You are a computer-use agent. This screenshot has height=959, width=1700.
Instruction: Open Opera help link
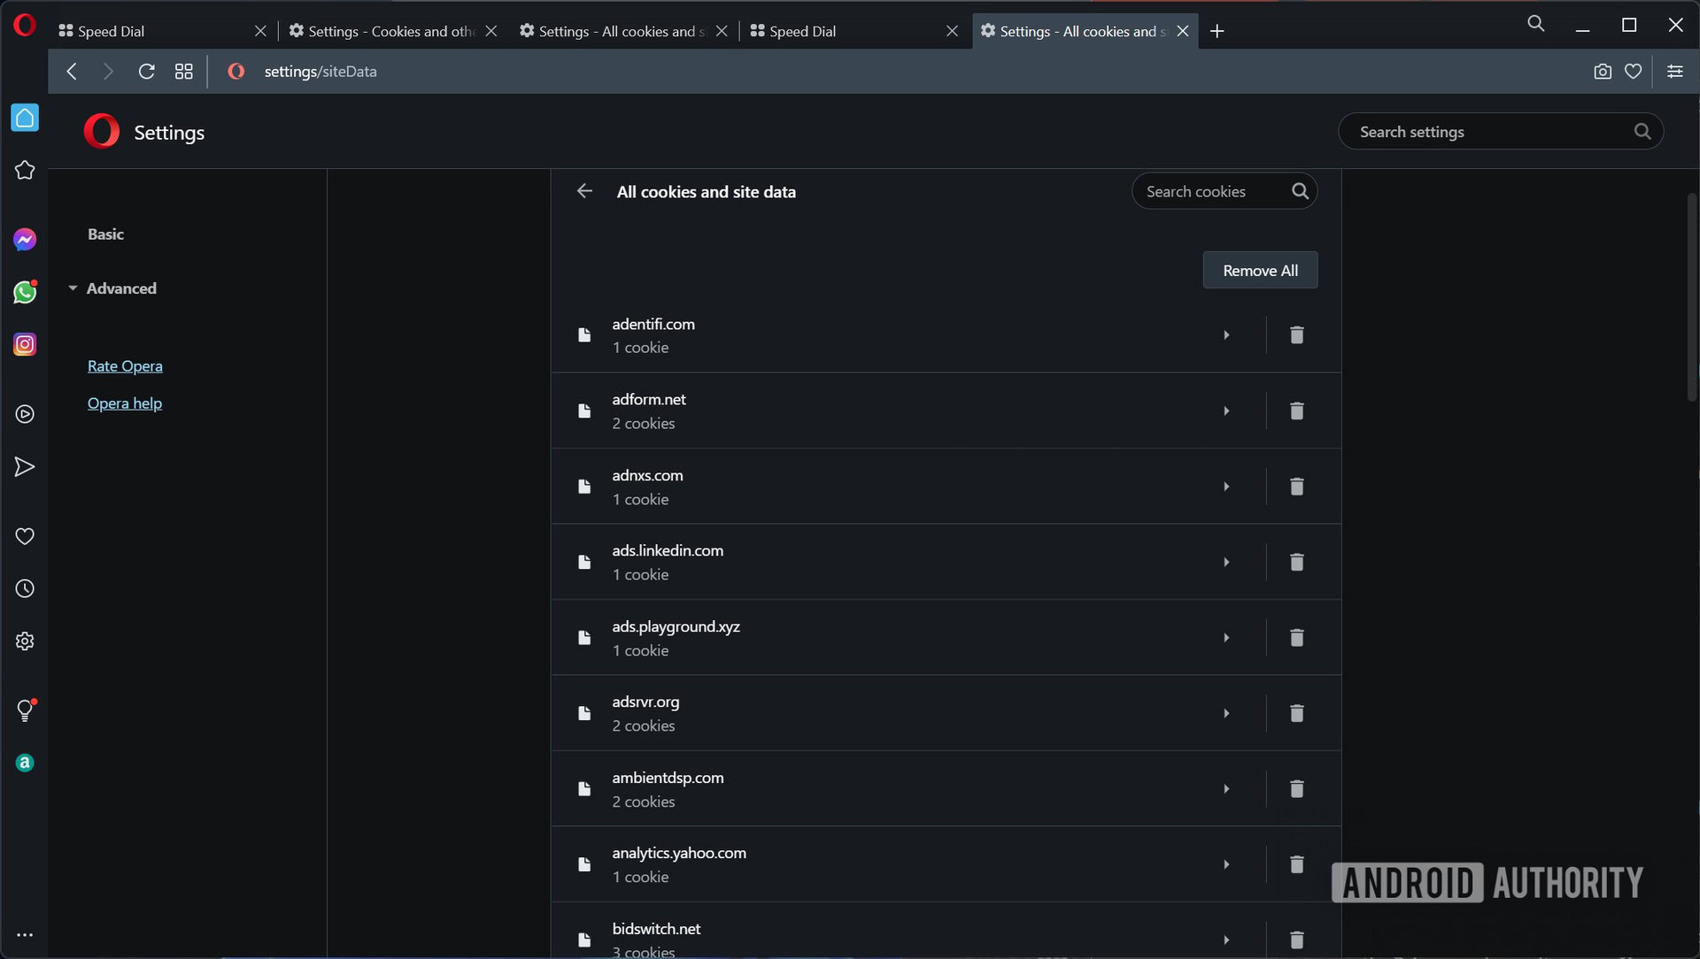point(125,403)
